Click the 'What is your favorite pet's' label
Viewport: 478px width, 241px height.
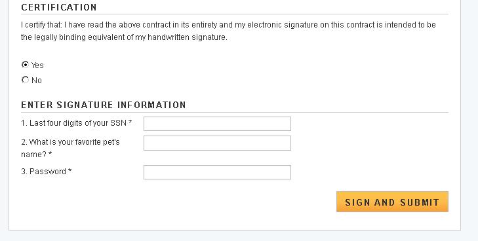pos(70,142)
